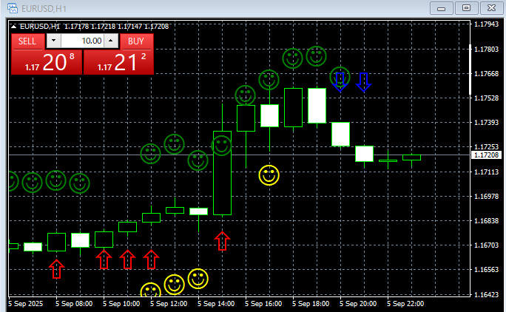Select the green smiley above the 14:00 candle
This screenshot has height=312, width=506.
tap(198, 160)
